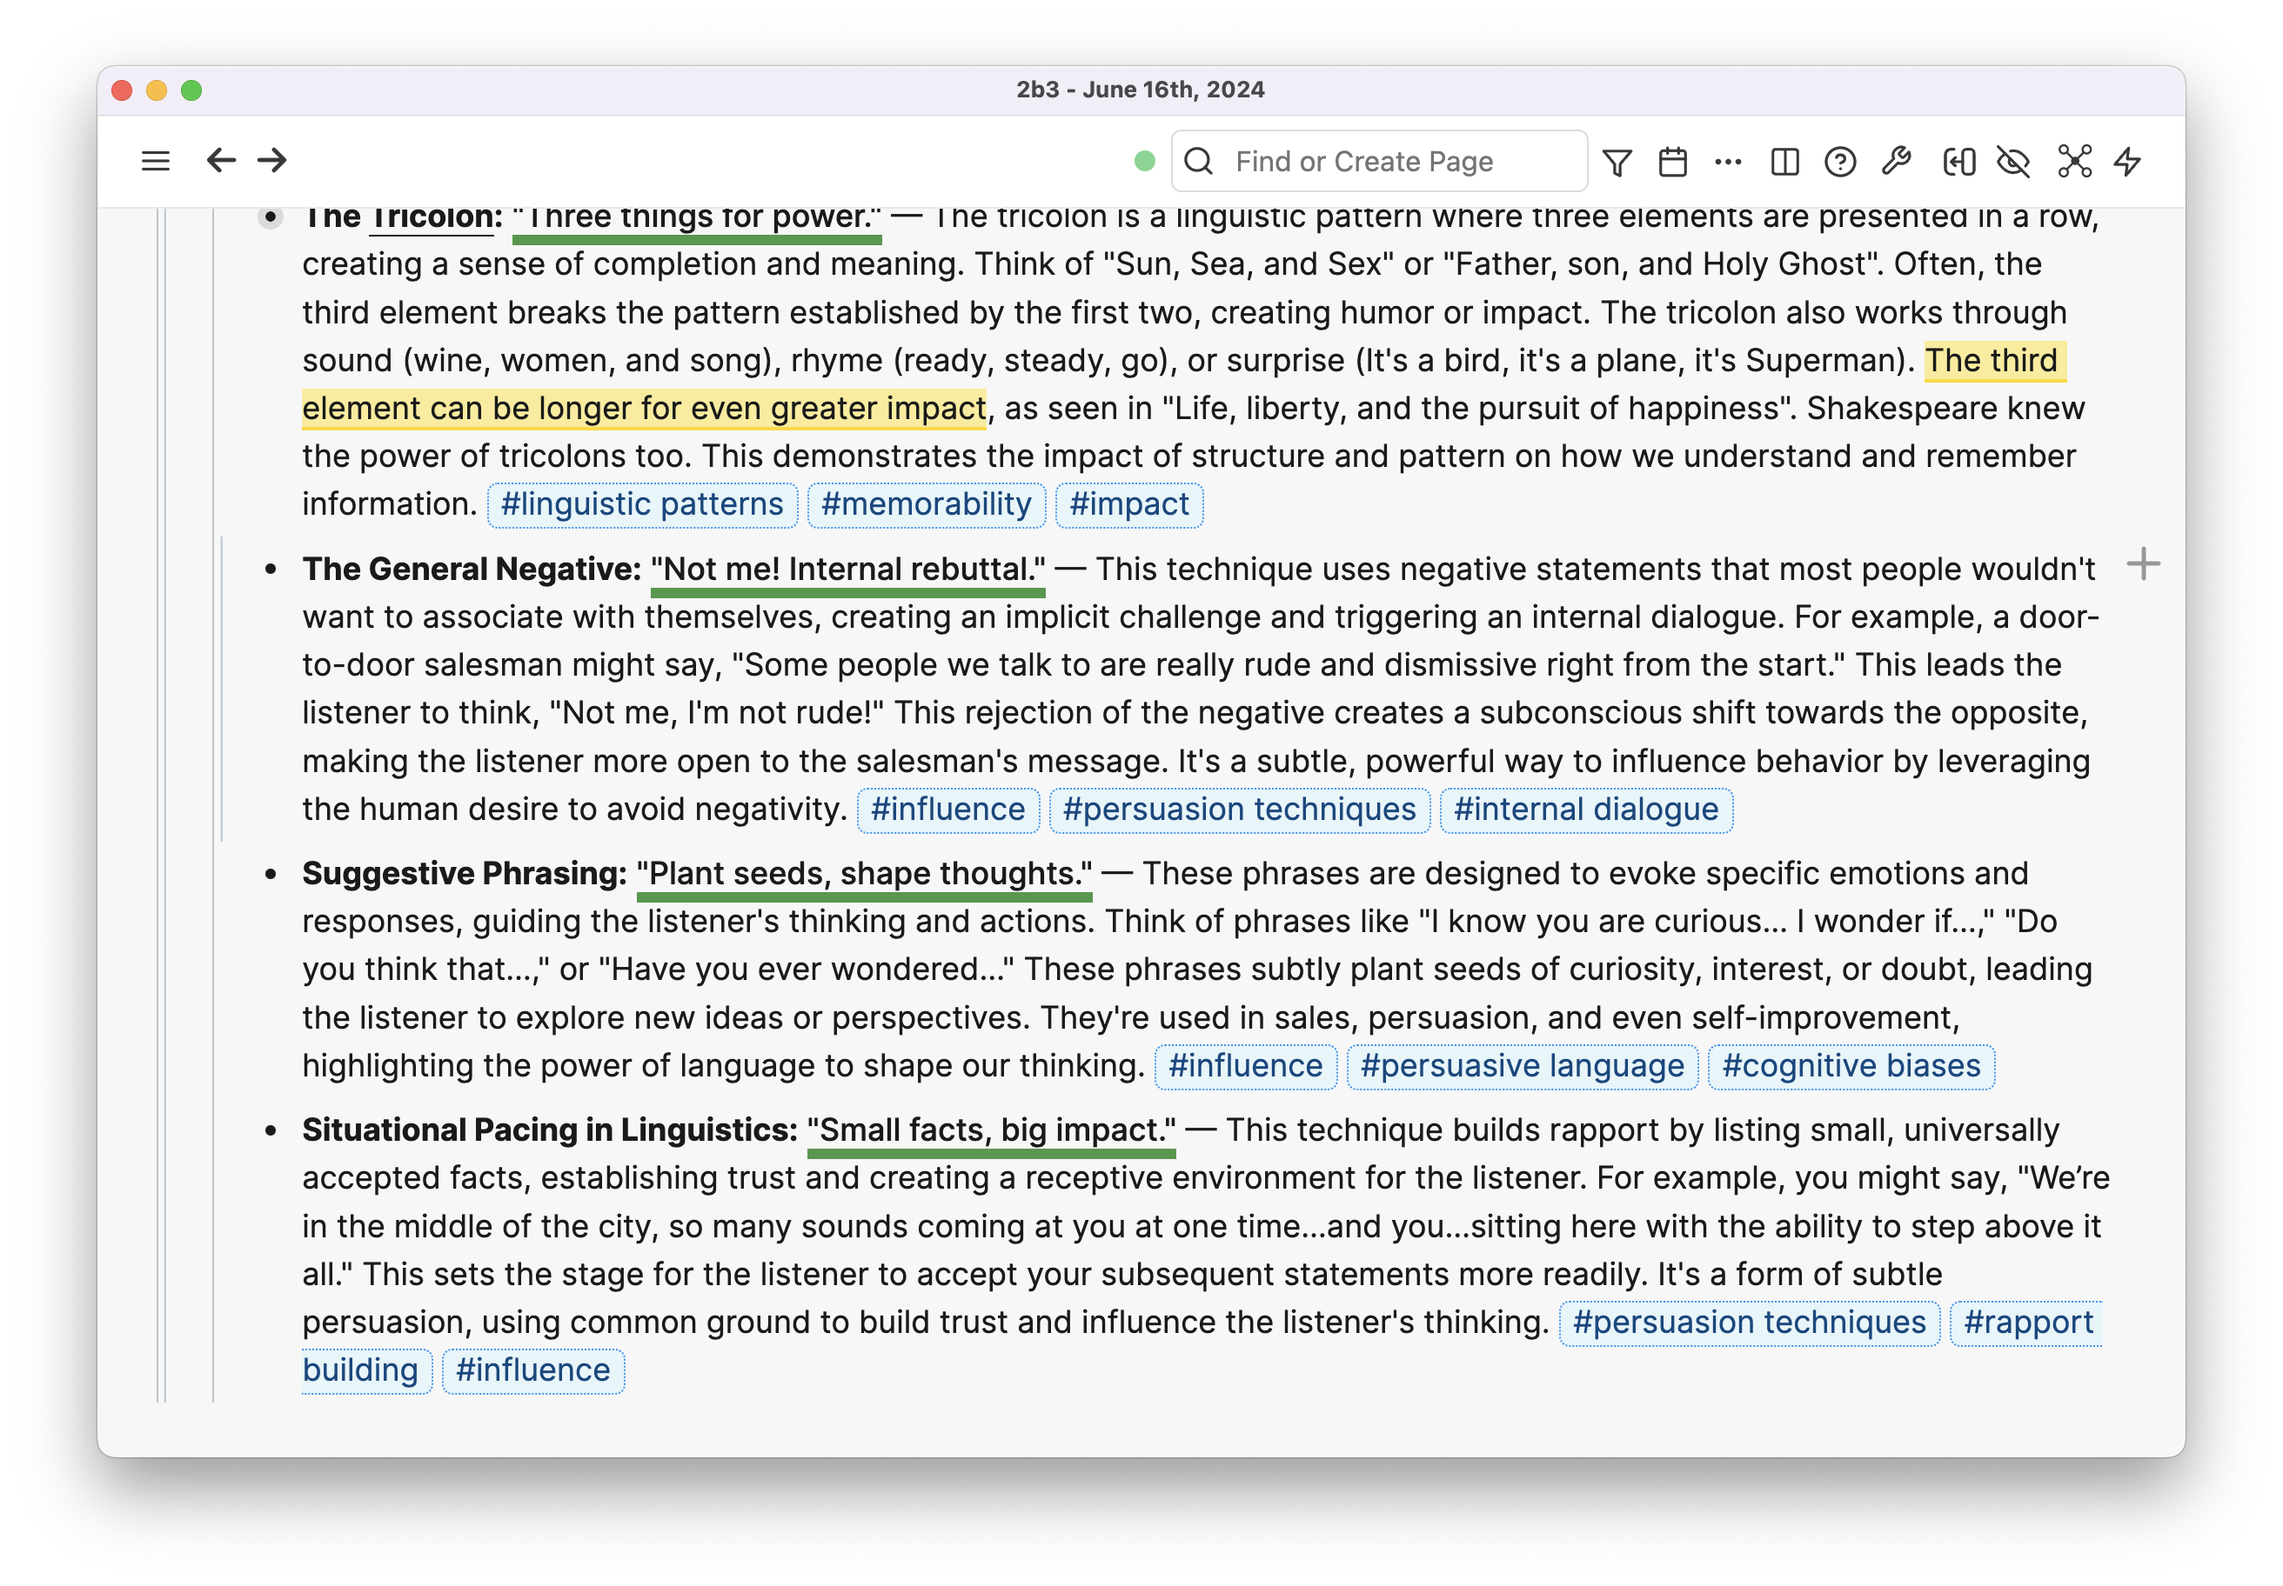The image size is (2283, 1586).
Task: Open the calendar daily notes icon
Action: tap(1673, 160)
